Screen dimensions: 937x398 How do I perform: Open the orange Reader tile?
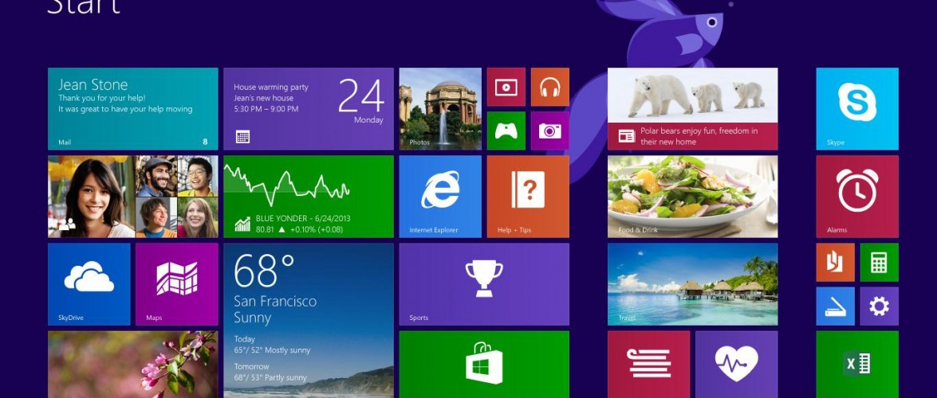point(835,263)
